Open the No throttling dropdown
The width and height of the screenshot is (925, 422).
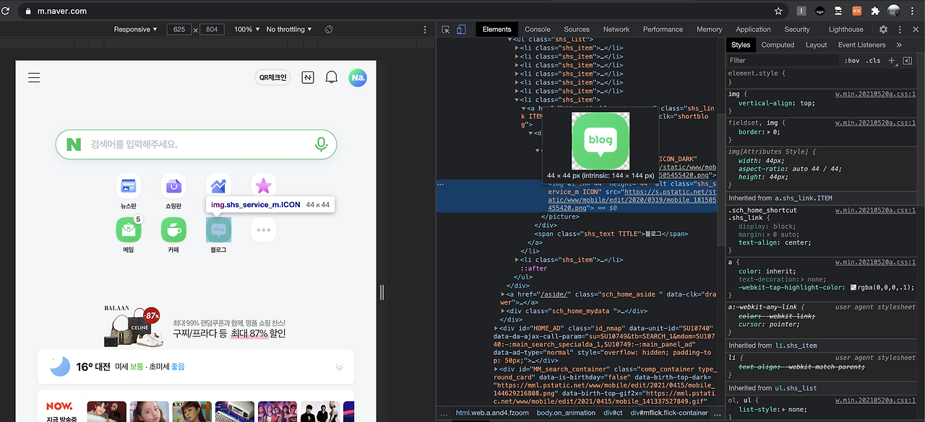(289, 30)
